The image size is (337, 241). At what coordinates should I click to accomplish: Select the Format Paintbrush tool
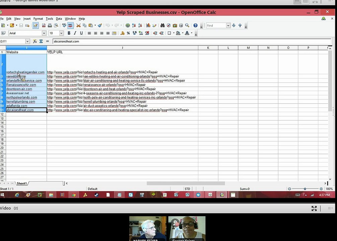[x=100, y=25]
